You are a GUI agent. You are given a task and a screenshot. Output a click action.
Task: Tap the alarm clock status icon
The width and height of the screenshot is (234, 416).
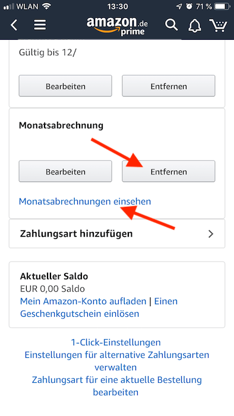click(189, 7)
